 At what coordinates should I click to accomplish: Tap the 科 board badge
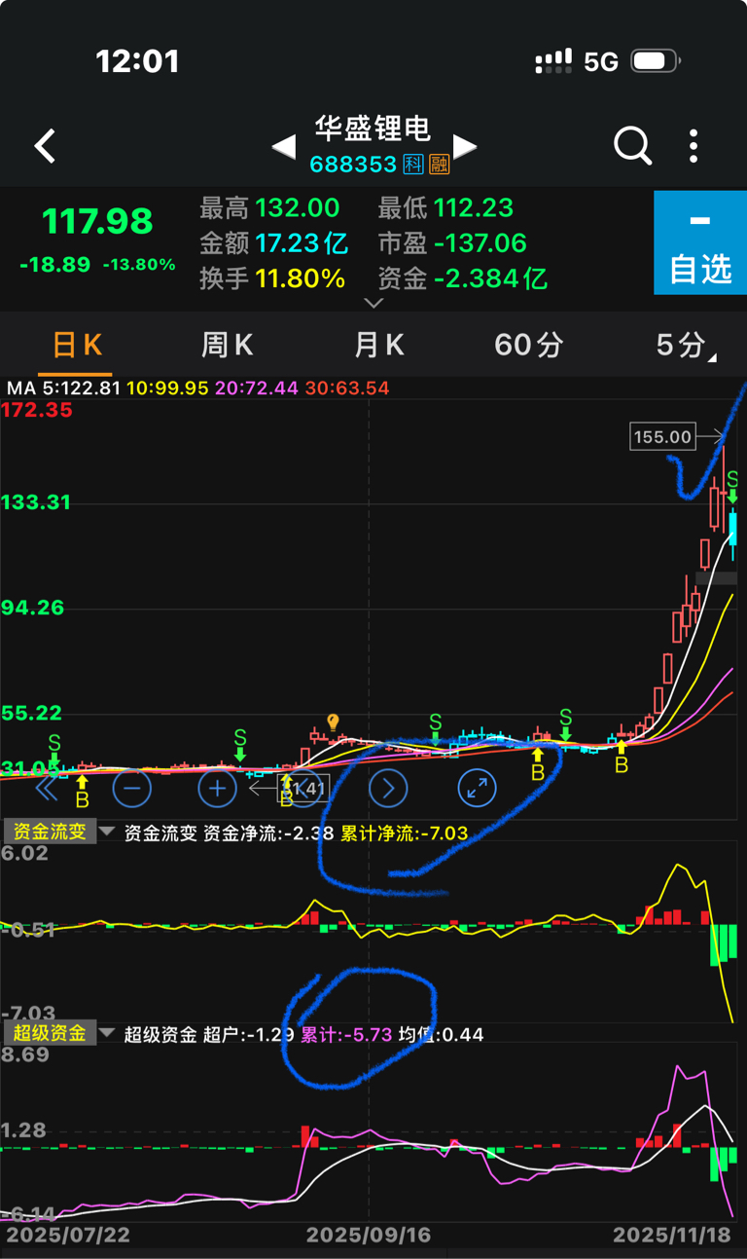point(414,165)
